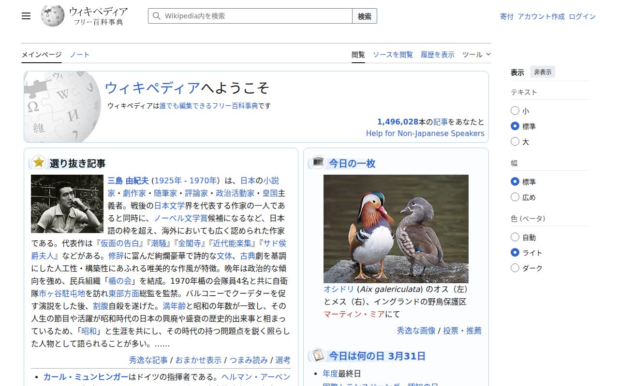
Task: Open the hamburger main menu
Action: pos(26,16)
